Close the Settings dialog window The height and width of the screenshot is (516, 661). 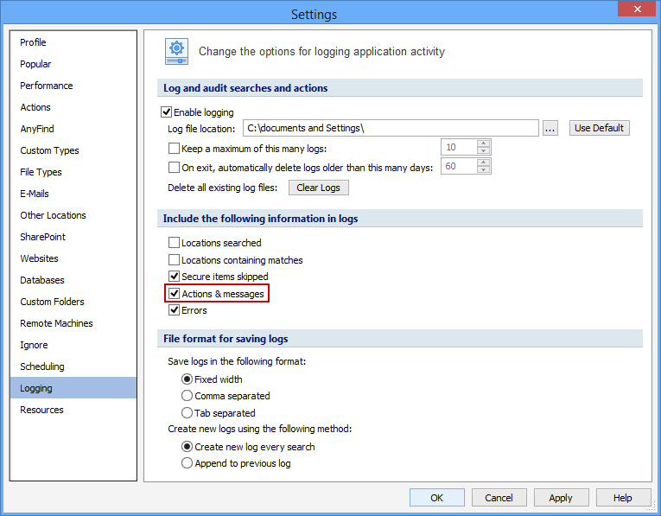coord(637,10)
